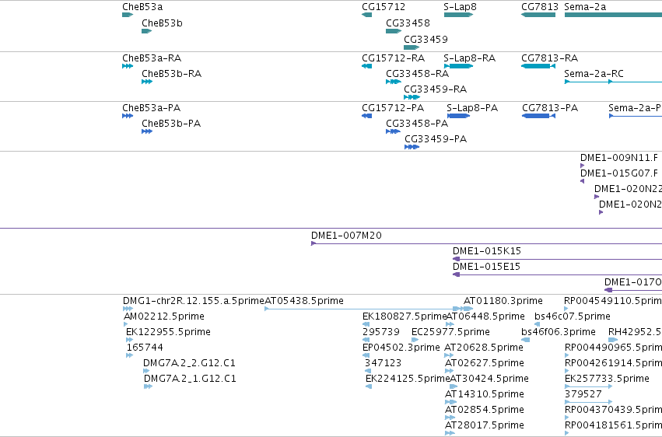Click the CheB53b gene label

tap(162, 23)
